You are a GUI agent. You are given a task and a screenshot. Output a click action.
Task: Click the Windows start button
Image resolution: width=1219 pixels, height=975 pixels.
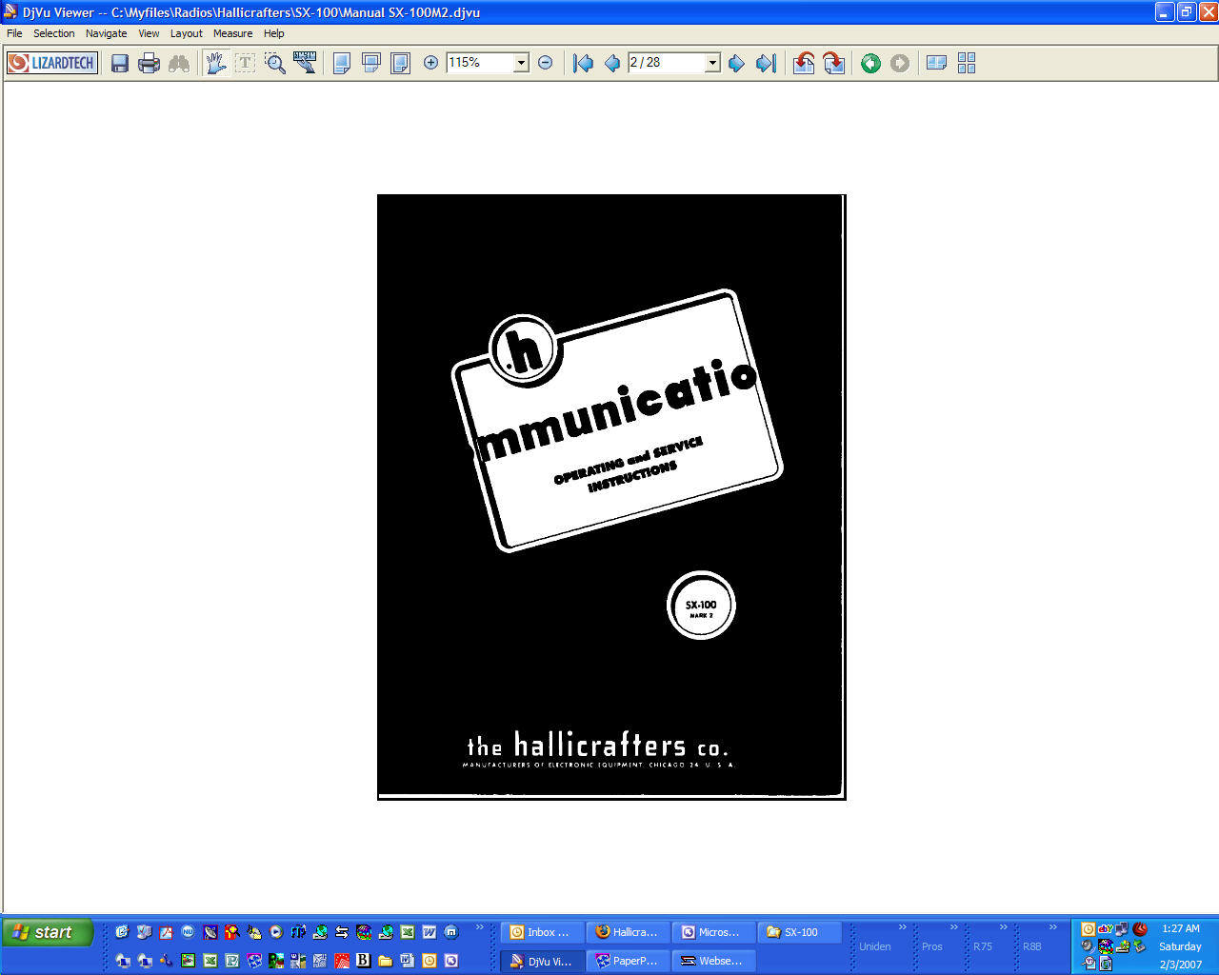(x=48, y=932)
